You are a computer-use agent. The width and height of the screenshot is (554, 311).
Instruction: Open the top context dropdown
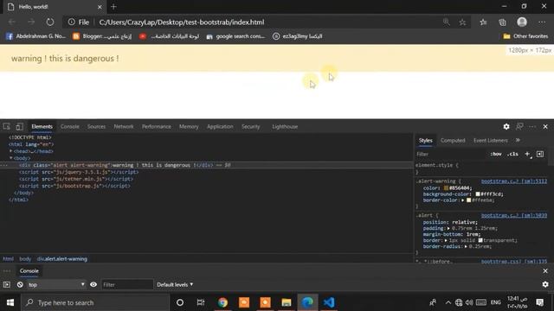pos(56,284)
